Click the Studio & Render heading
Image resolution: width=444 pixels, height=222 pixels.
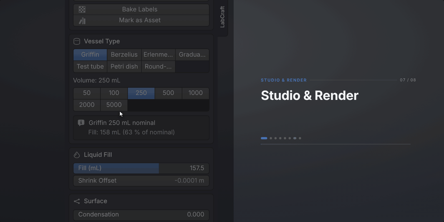pyautogui.click(x=310, y=95)
